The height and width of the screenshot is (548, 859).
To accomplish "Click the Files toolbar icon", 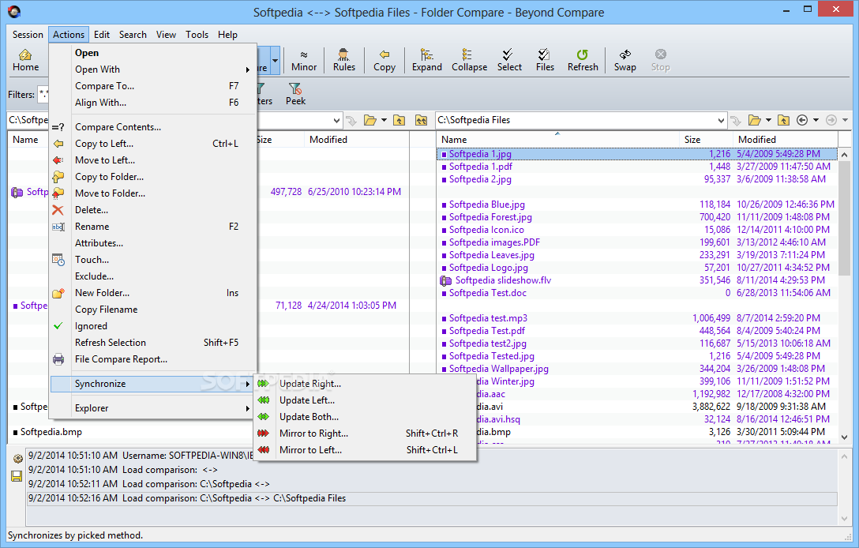I will (545, 60).
